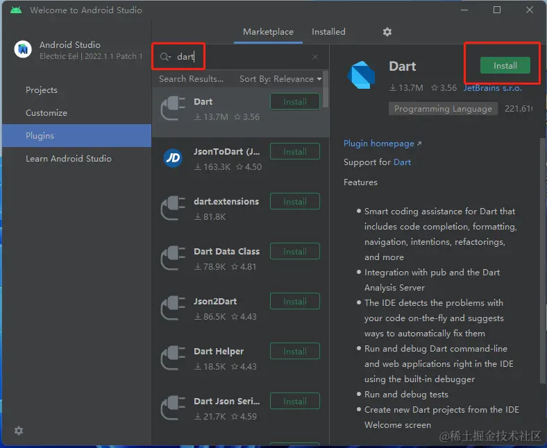Click the 221.61 version text

click(x=519, y=109)
